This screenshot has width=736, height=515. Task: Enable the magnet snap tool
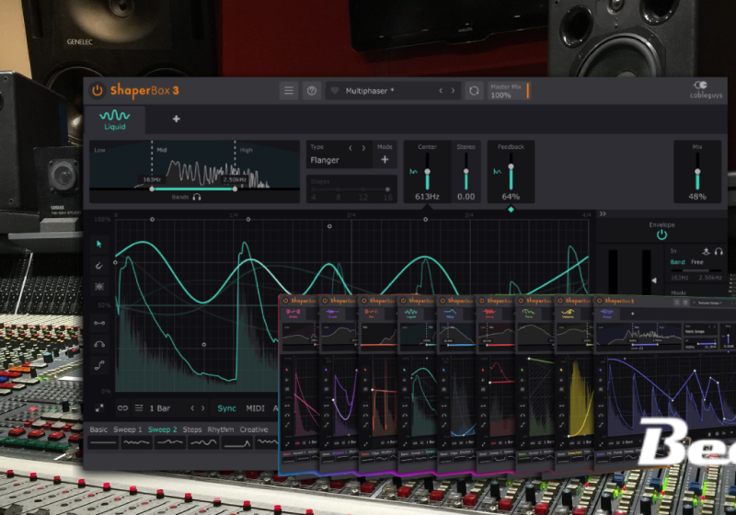click(x=100, y=266)
